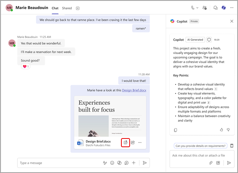The height and width of the screenshot is (173, 238).
Task: Add people to the chat
Action: tap(204, 8)
